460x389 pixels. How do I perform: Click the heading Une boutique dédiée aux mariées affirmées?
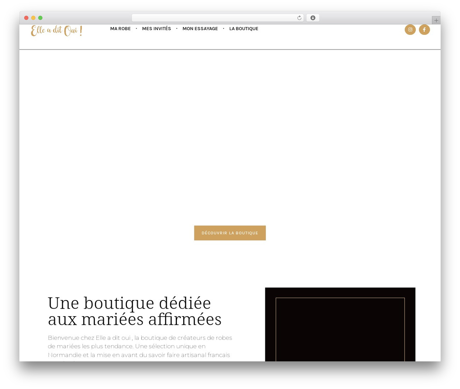coord(135,311)
